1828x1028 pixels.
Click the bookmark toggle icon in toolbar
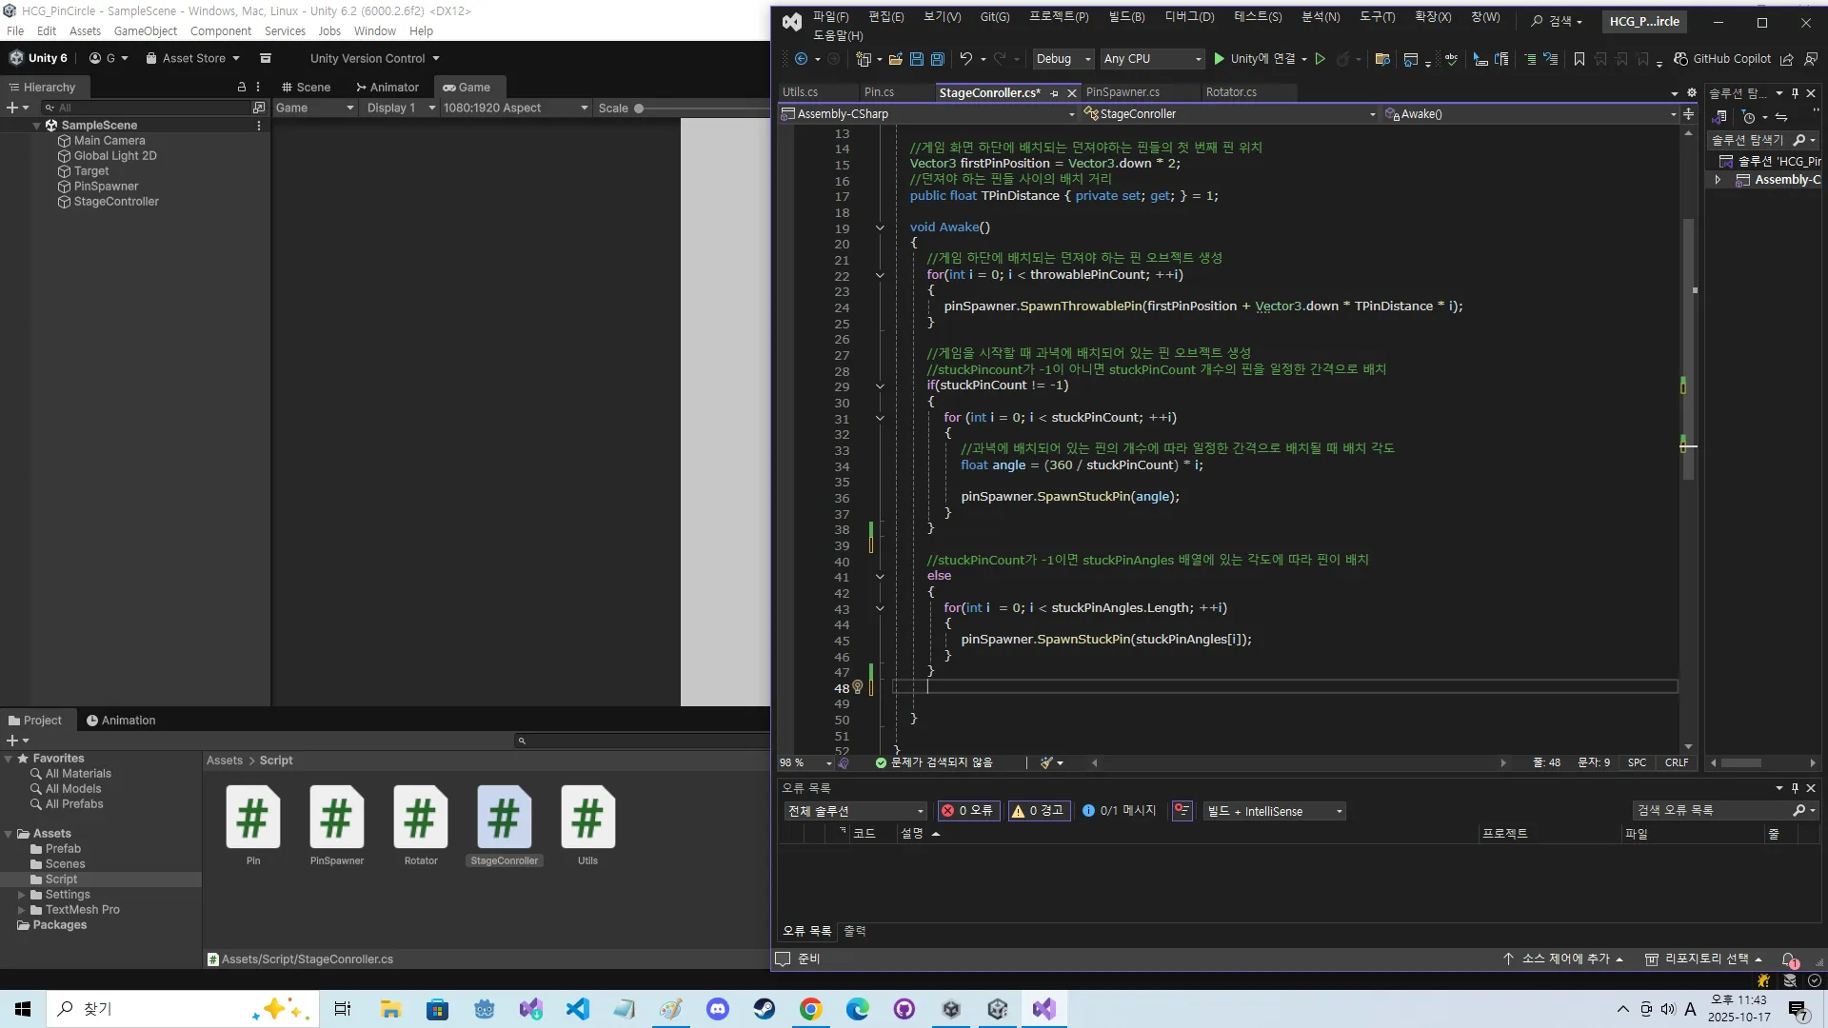1579,59
